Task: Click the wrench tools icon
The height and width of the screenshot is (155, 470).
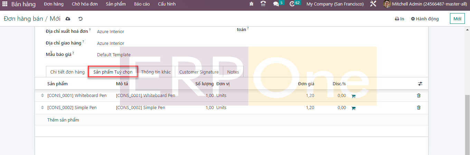Action: click(x=373, y=4)
